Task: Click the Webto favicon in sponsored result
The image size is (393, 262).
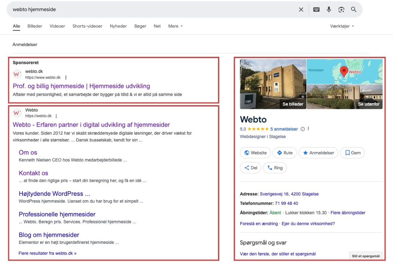Action: (x=17, y=74)
